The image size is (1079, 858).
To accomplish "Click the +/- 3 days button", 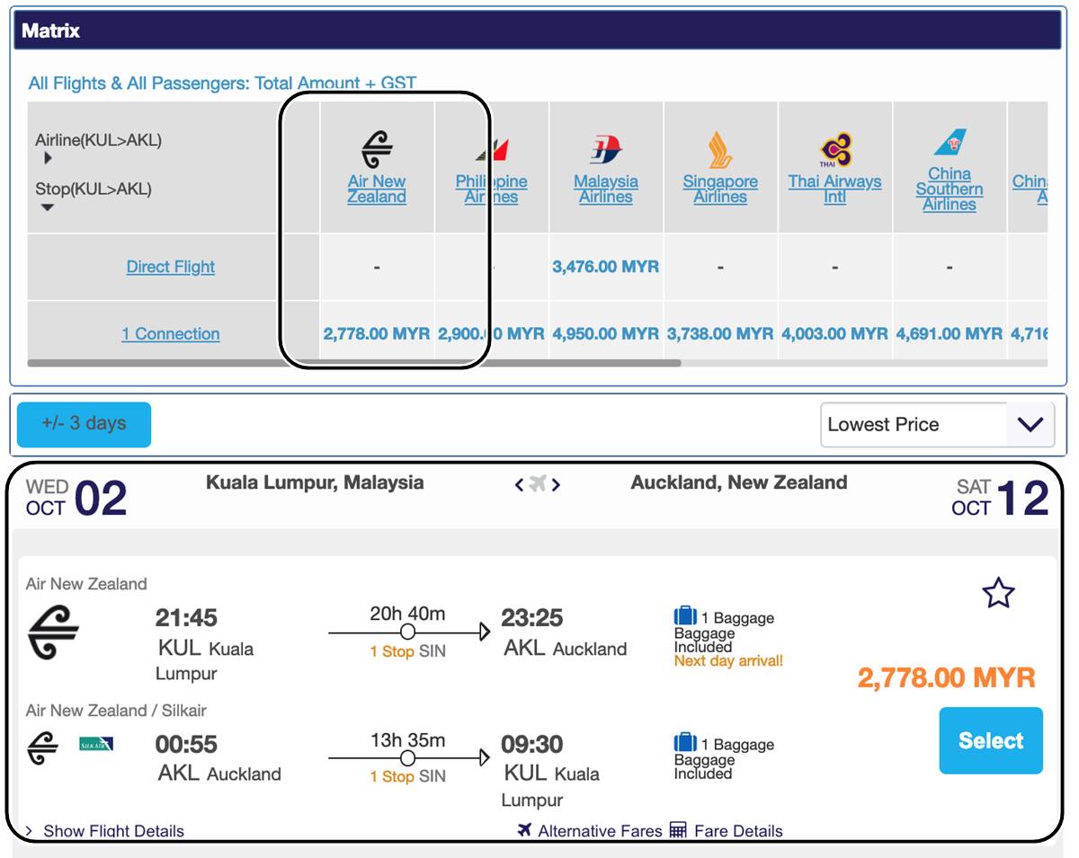I will (x=84, y=424).
